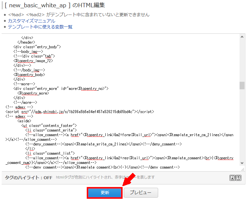The width and height of the screenshot is (247, 200).
Task: Click the <ul class="contents_footer"> line
Action: (49, 126)
